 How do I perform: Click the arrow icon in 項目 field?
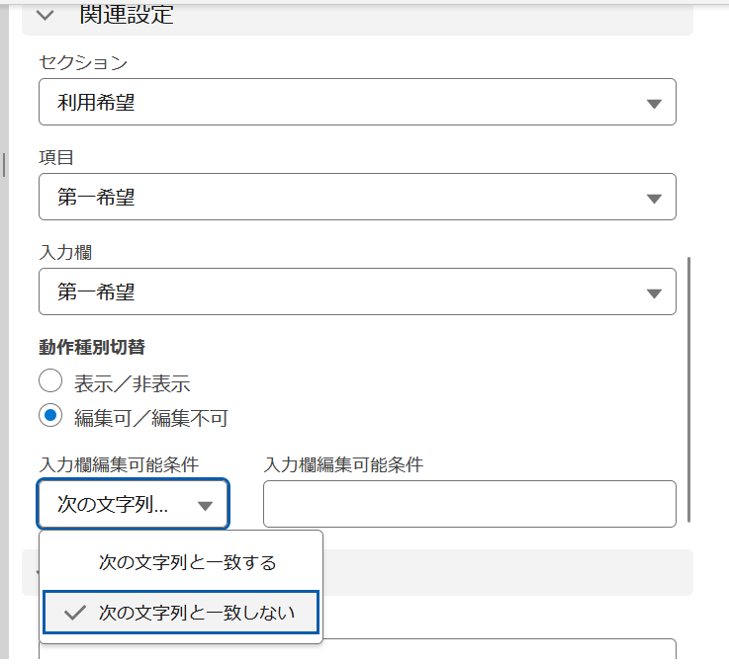point(653,198)
